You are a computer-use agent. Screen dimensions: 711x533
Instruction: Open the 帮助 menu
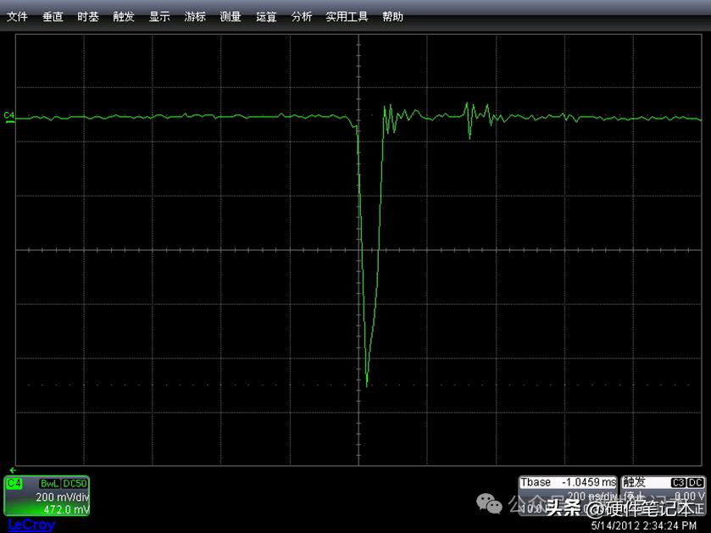[392, 15]
